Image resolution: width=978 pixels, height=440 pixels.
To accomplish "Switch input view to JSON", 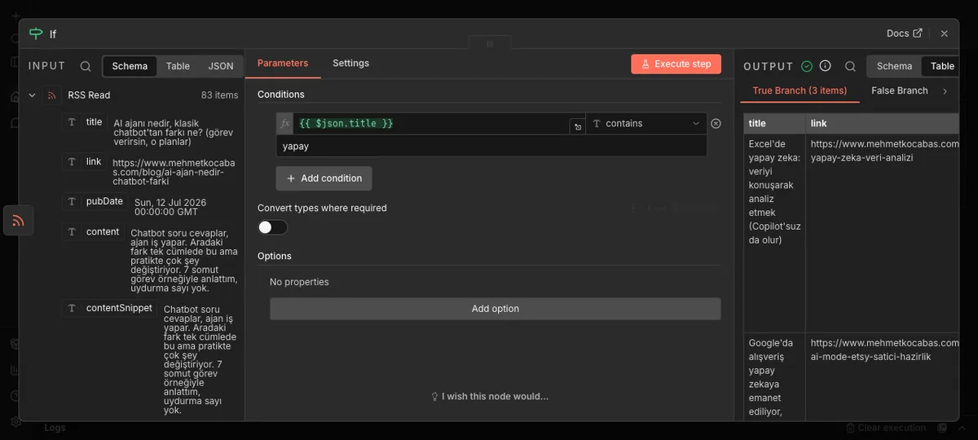I will tap(221, 66).
